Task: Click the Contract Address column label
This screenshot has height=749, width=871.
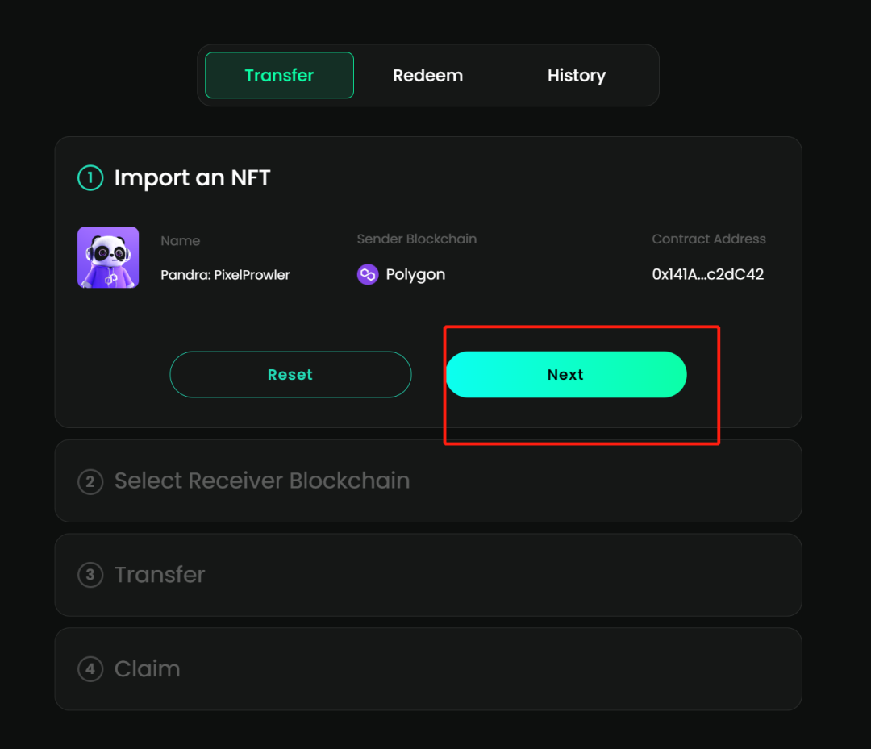Action: tap(708, 239)
